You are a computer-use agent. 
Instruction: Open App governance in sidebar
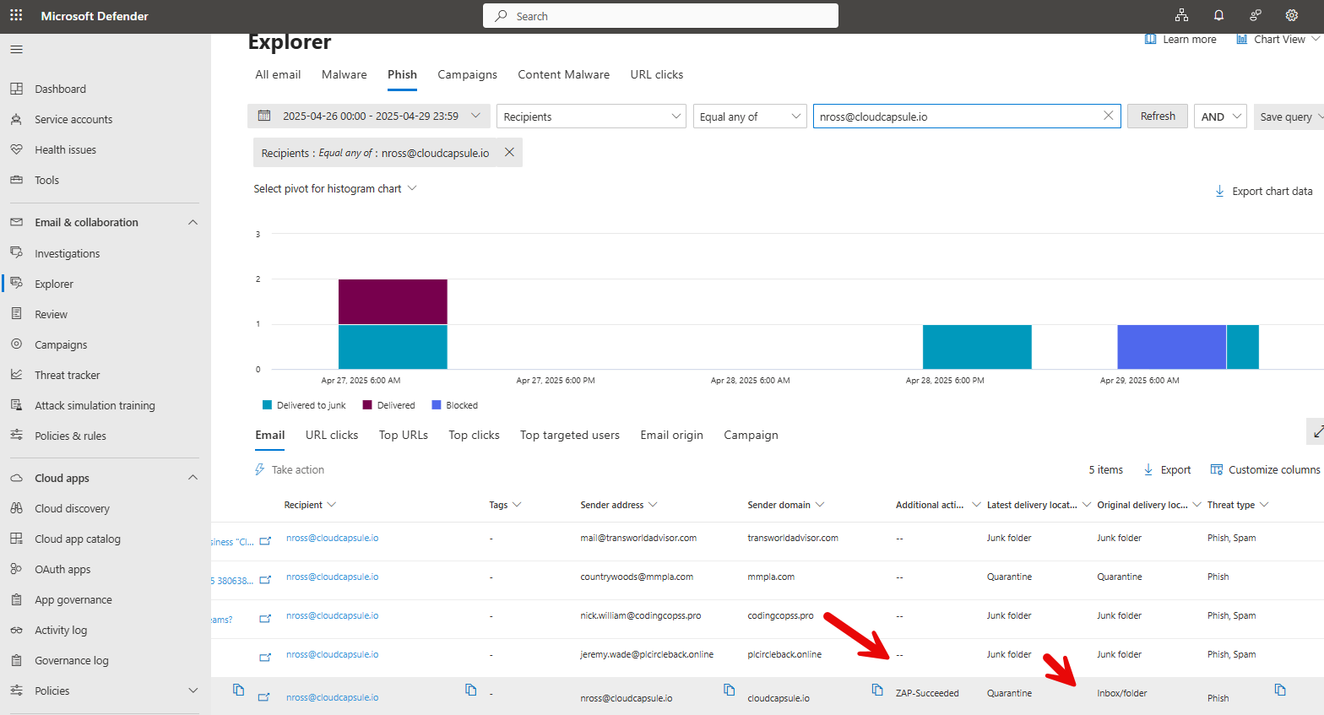[x=73, y=599]
